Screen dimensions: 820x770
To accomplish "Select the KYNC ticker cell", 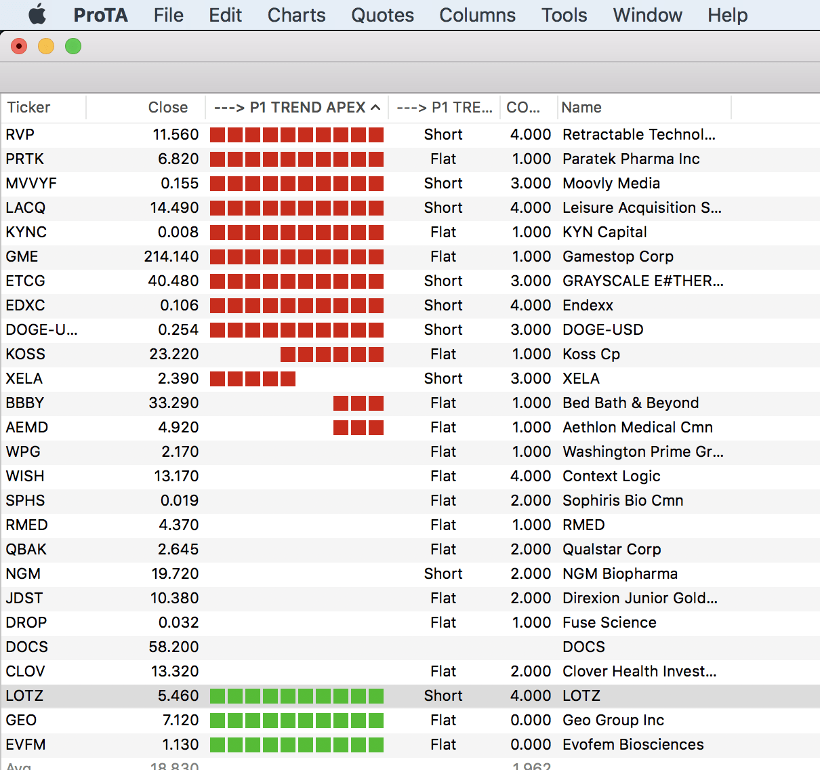I will point(26,232).
